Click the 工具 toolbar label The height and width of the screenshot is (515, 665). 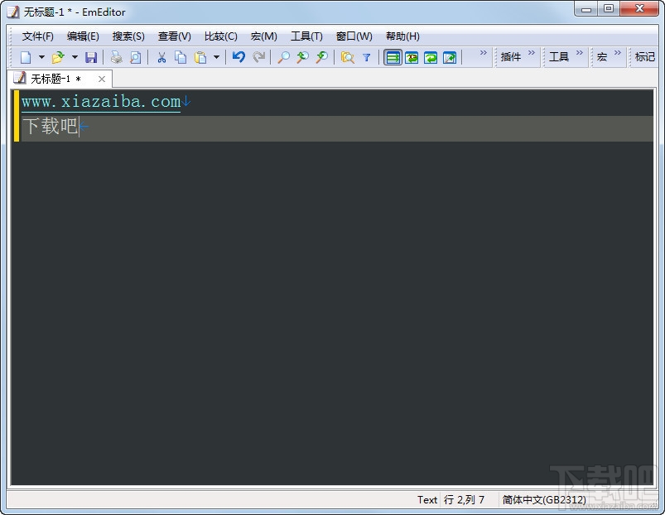click(559, 57)
